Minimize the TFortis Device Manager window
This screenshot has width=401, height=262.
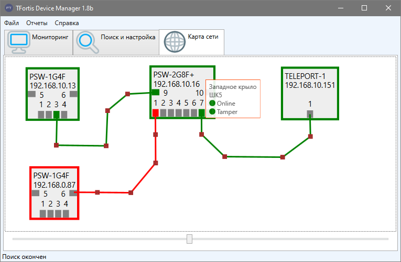[x=341, y=8]
